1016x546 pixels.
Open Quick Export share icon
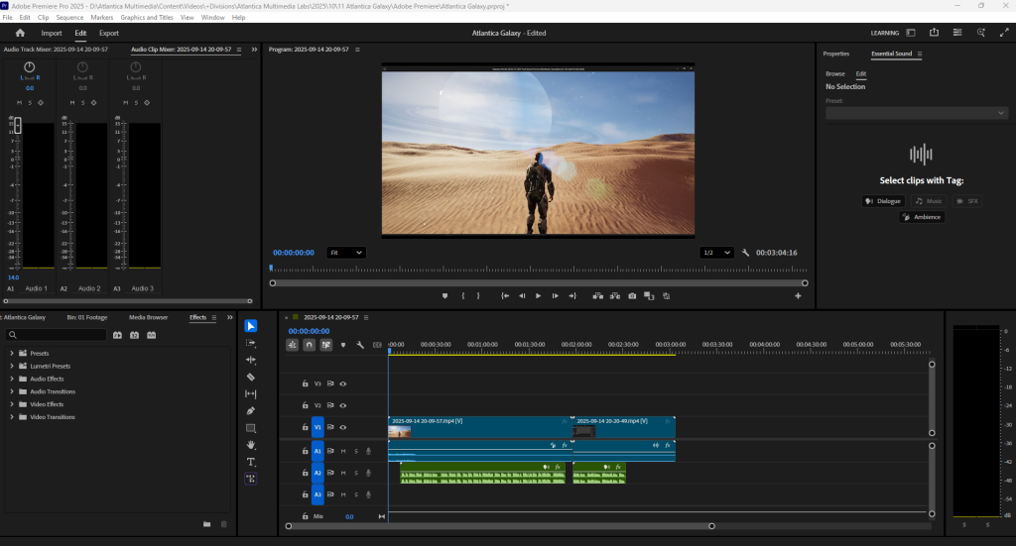pos(934,33)
